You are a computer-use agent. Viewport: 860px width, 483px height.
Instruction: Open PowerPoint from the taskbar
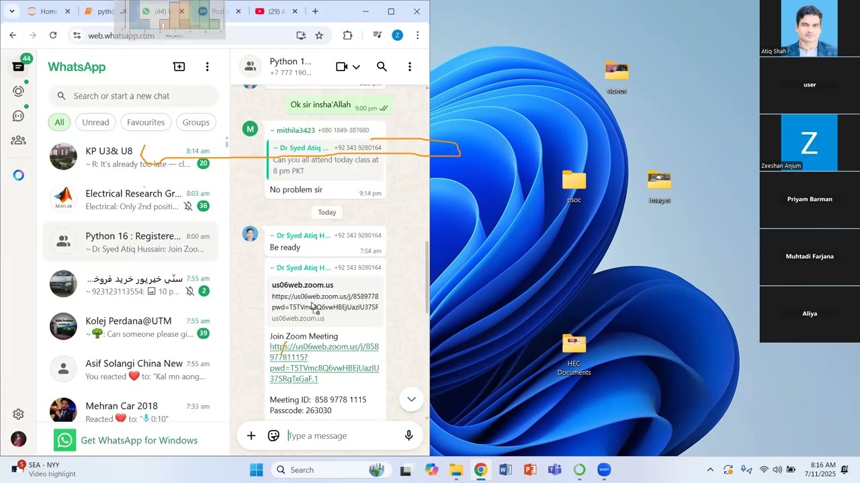pyautogui.click(x=530, y=470)
